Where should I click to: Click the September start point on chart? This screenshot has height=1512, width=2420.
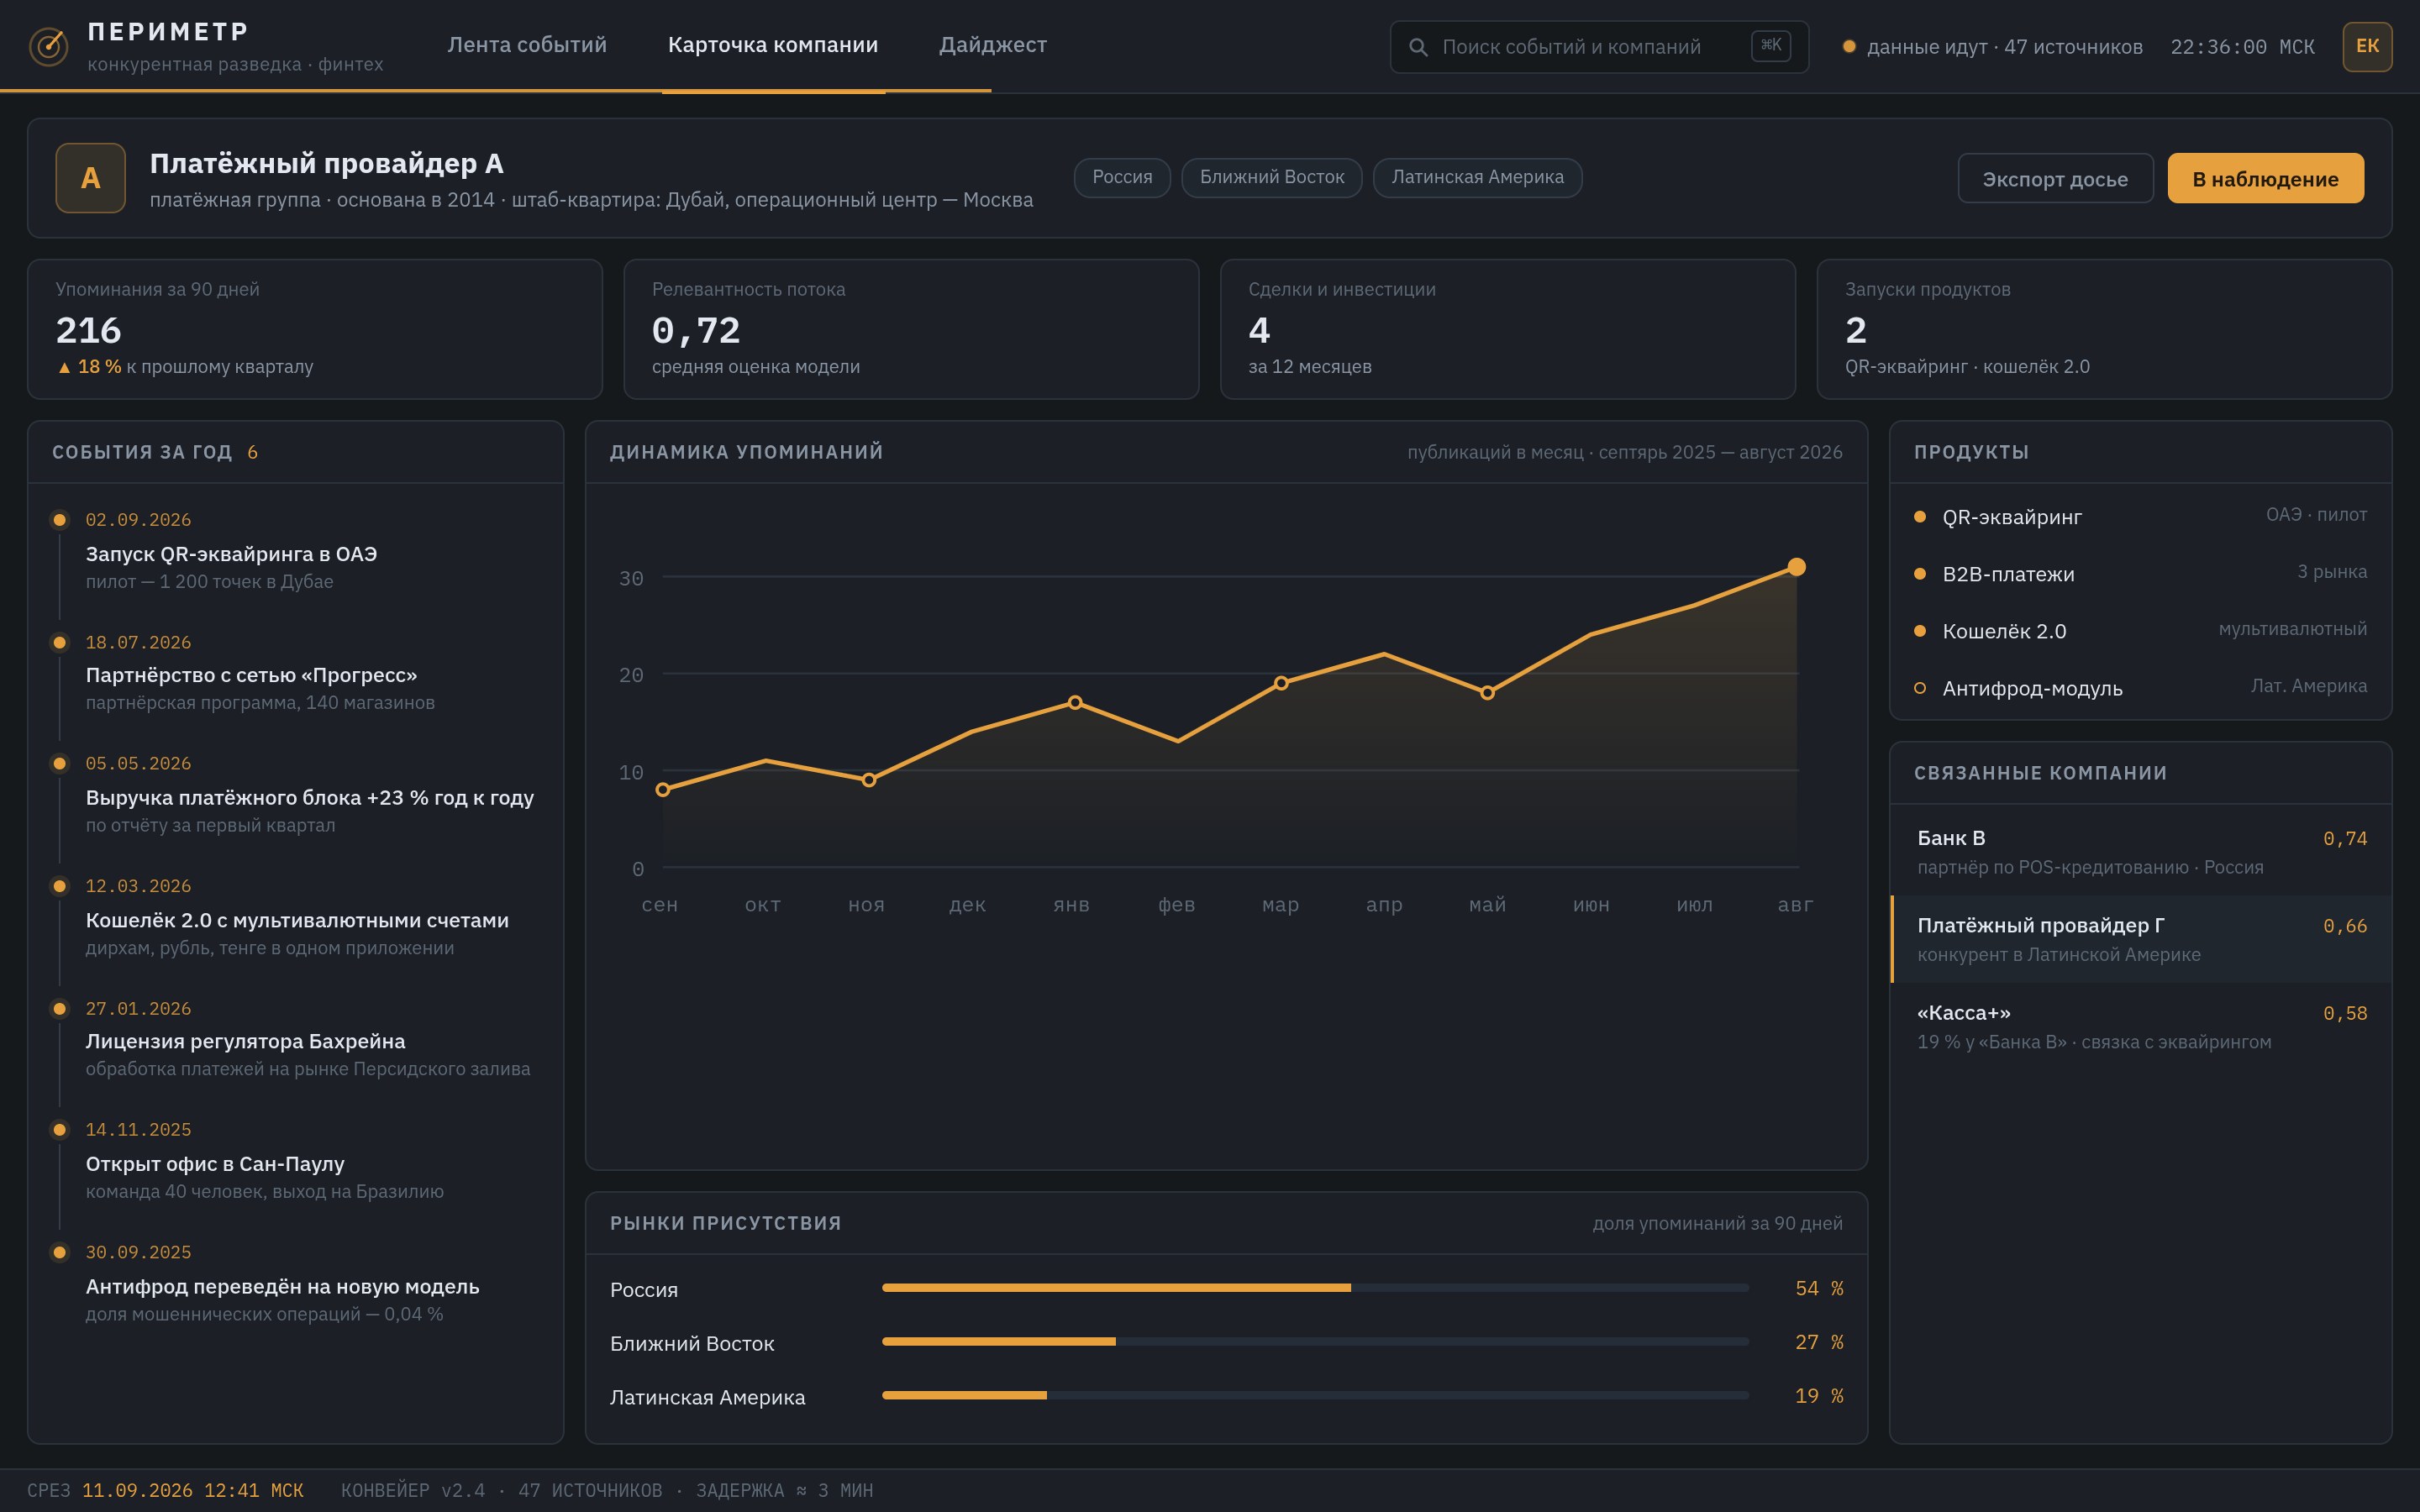[x=662, y=790]
